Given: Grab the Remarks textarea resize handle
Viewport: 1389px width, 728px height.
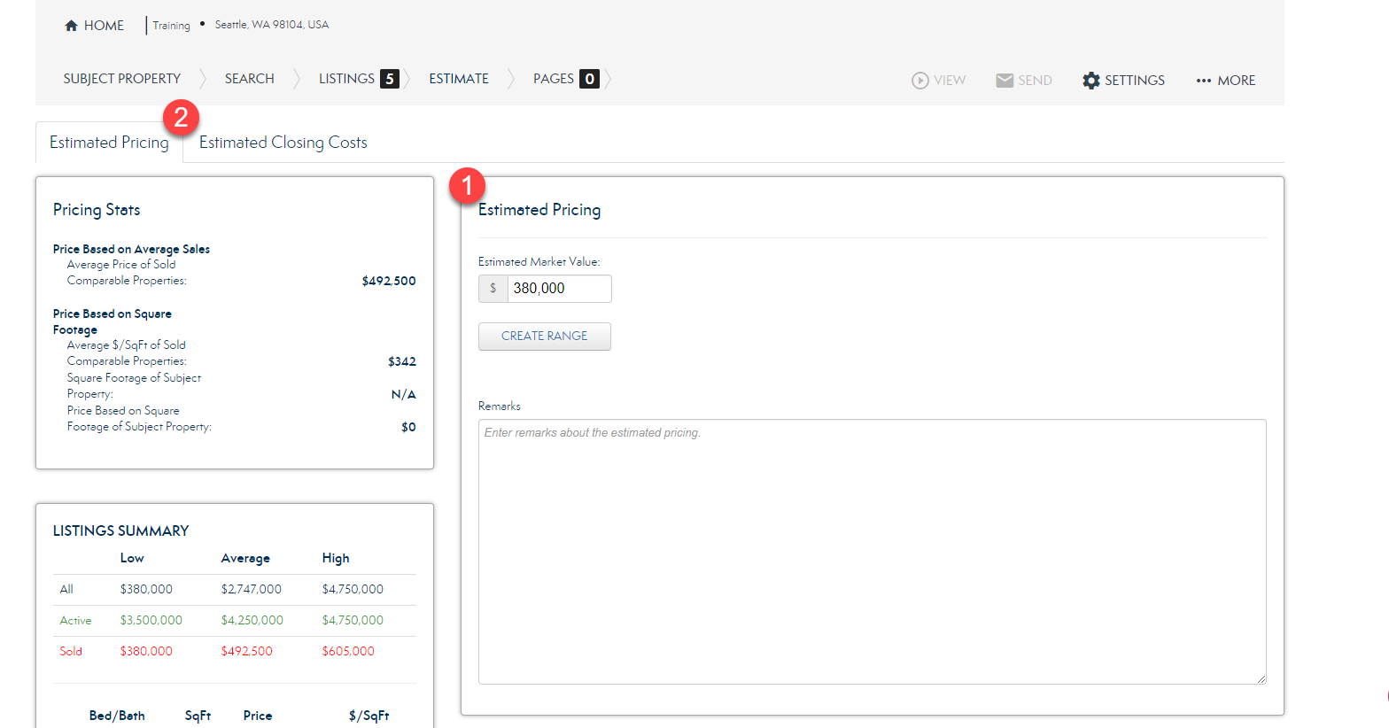Looking at the screenshot, I should (1261, 679).
